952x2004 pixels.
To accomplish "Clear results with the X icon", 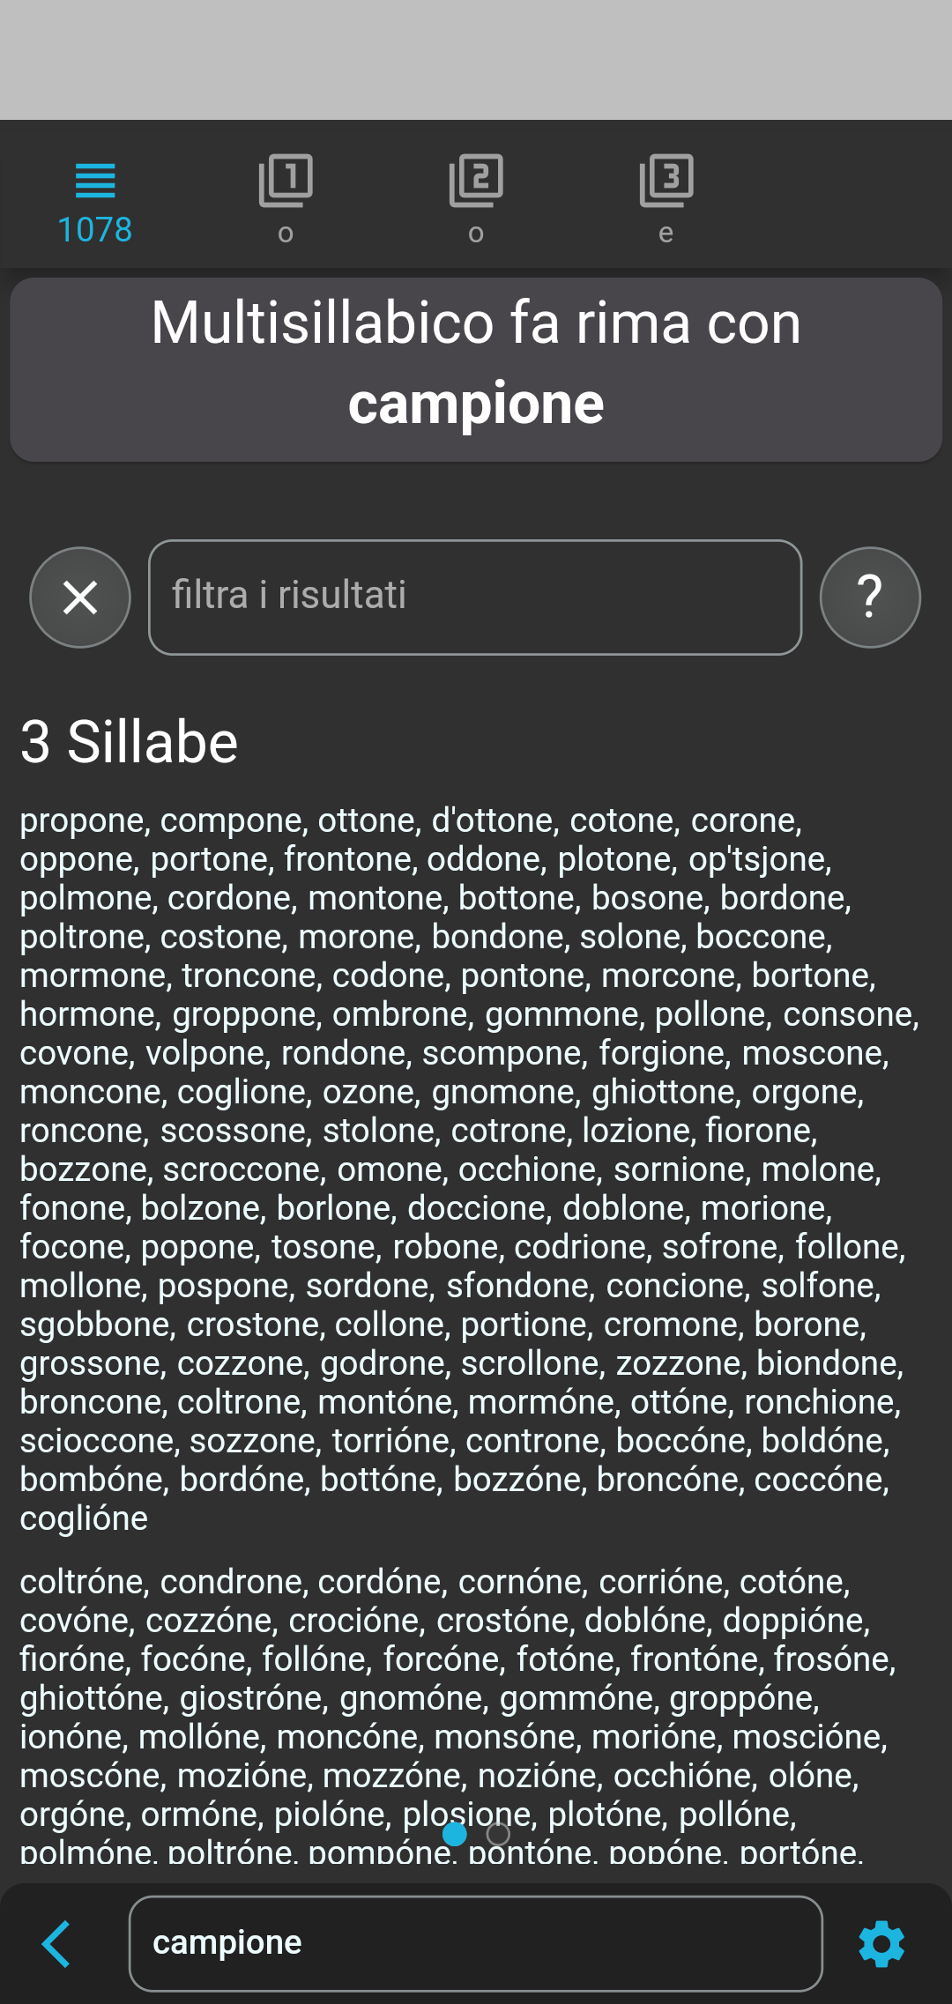I will tap(79, 597).
